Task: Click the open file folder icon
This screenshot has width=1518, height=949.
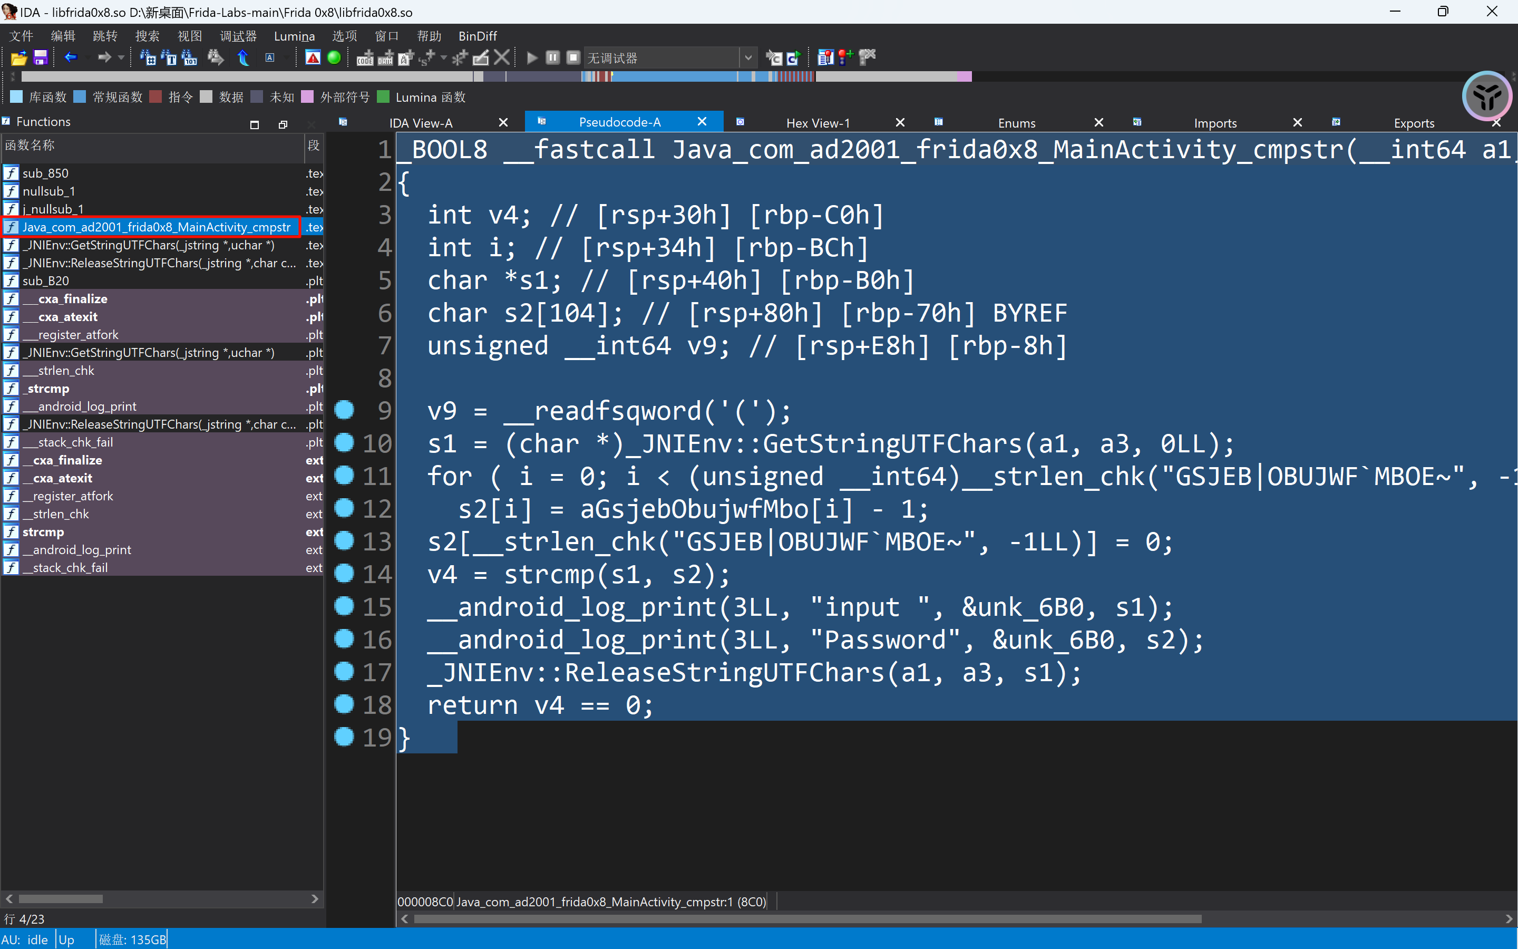Action: click(x=19, y=58)
